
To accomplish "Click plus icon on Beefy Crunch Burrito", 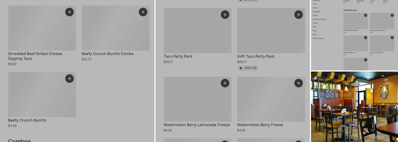I will click(69, 79).
